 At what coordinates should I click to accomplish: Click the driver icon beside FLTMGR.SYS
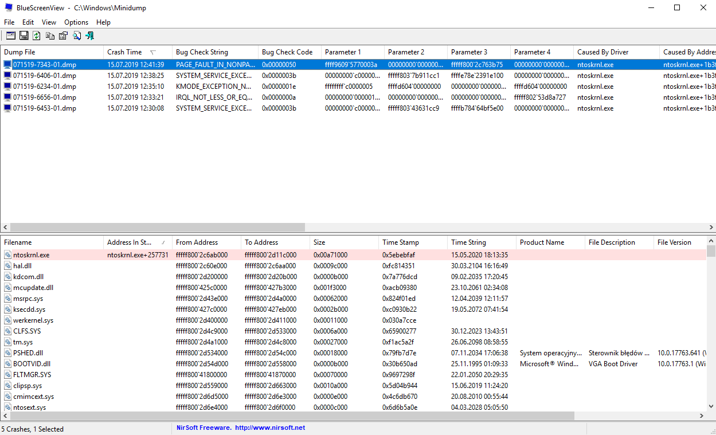tap(7, 375)
